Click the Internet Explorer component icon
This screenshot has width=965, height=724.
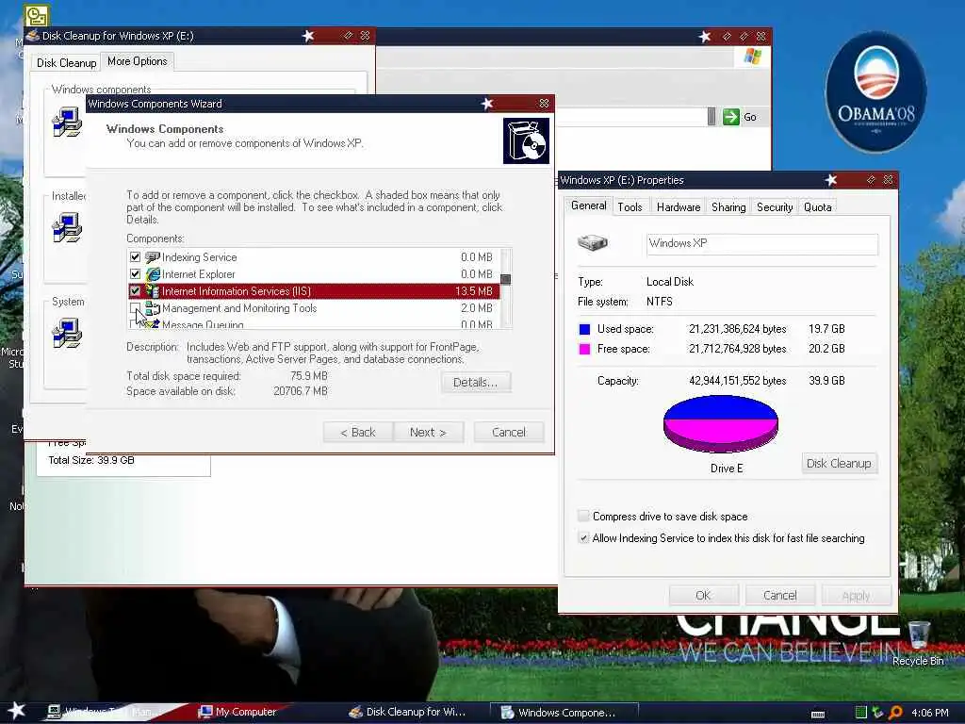tap(152, 274)
